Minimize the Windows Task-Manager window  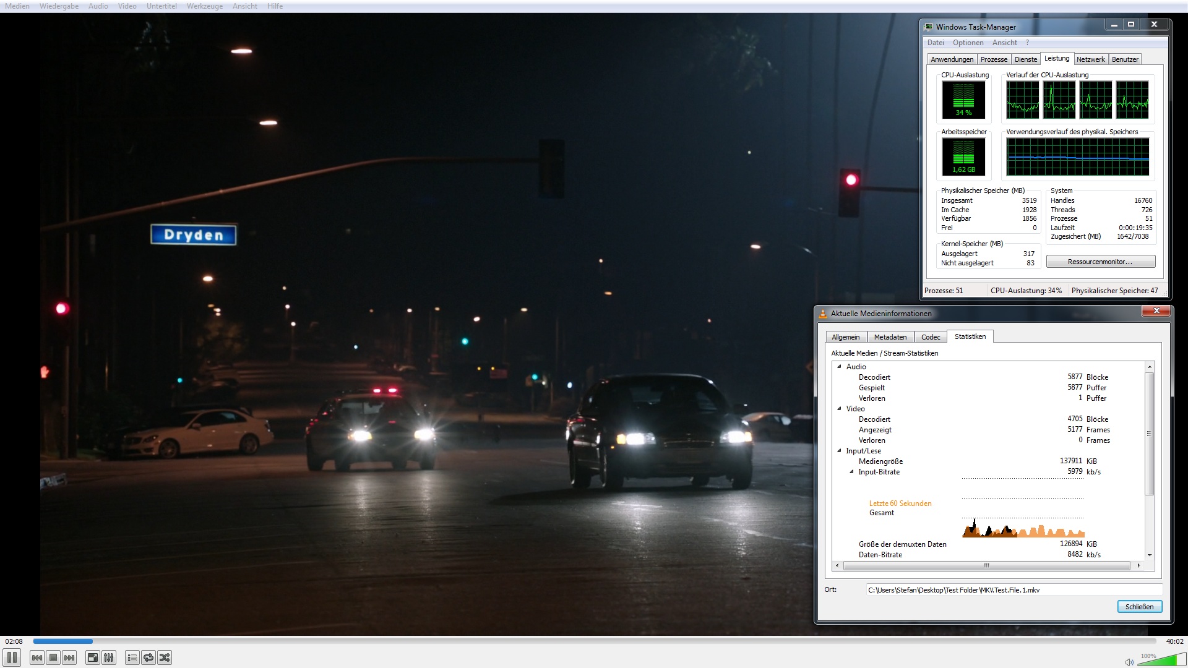(x=1114, y=25)
